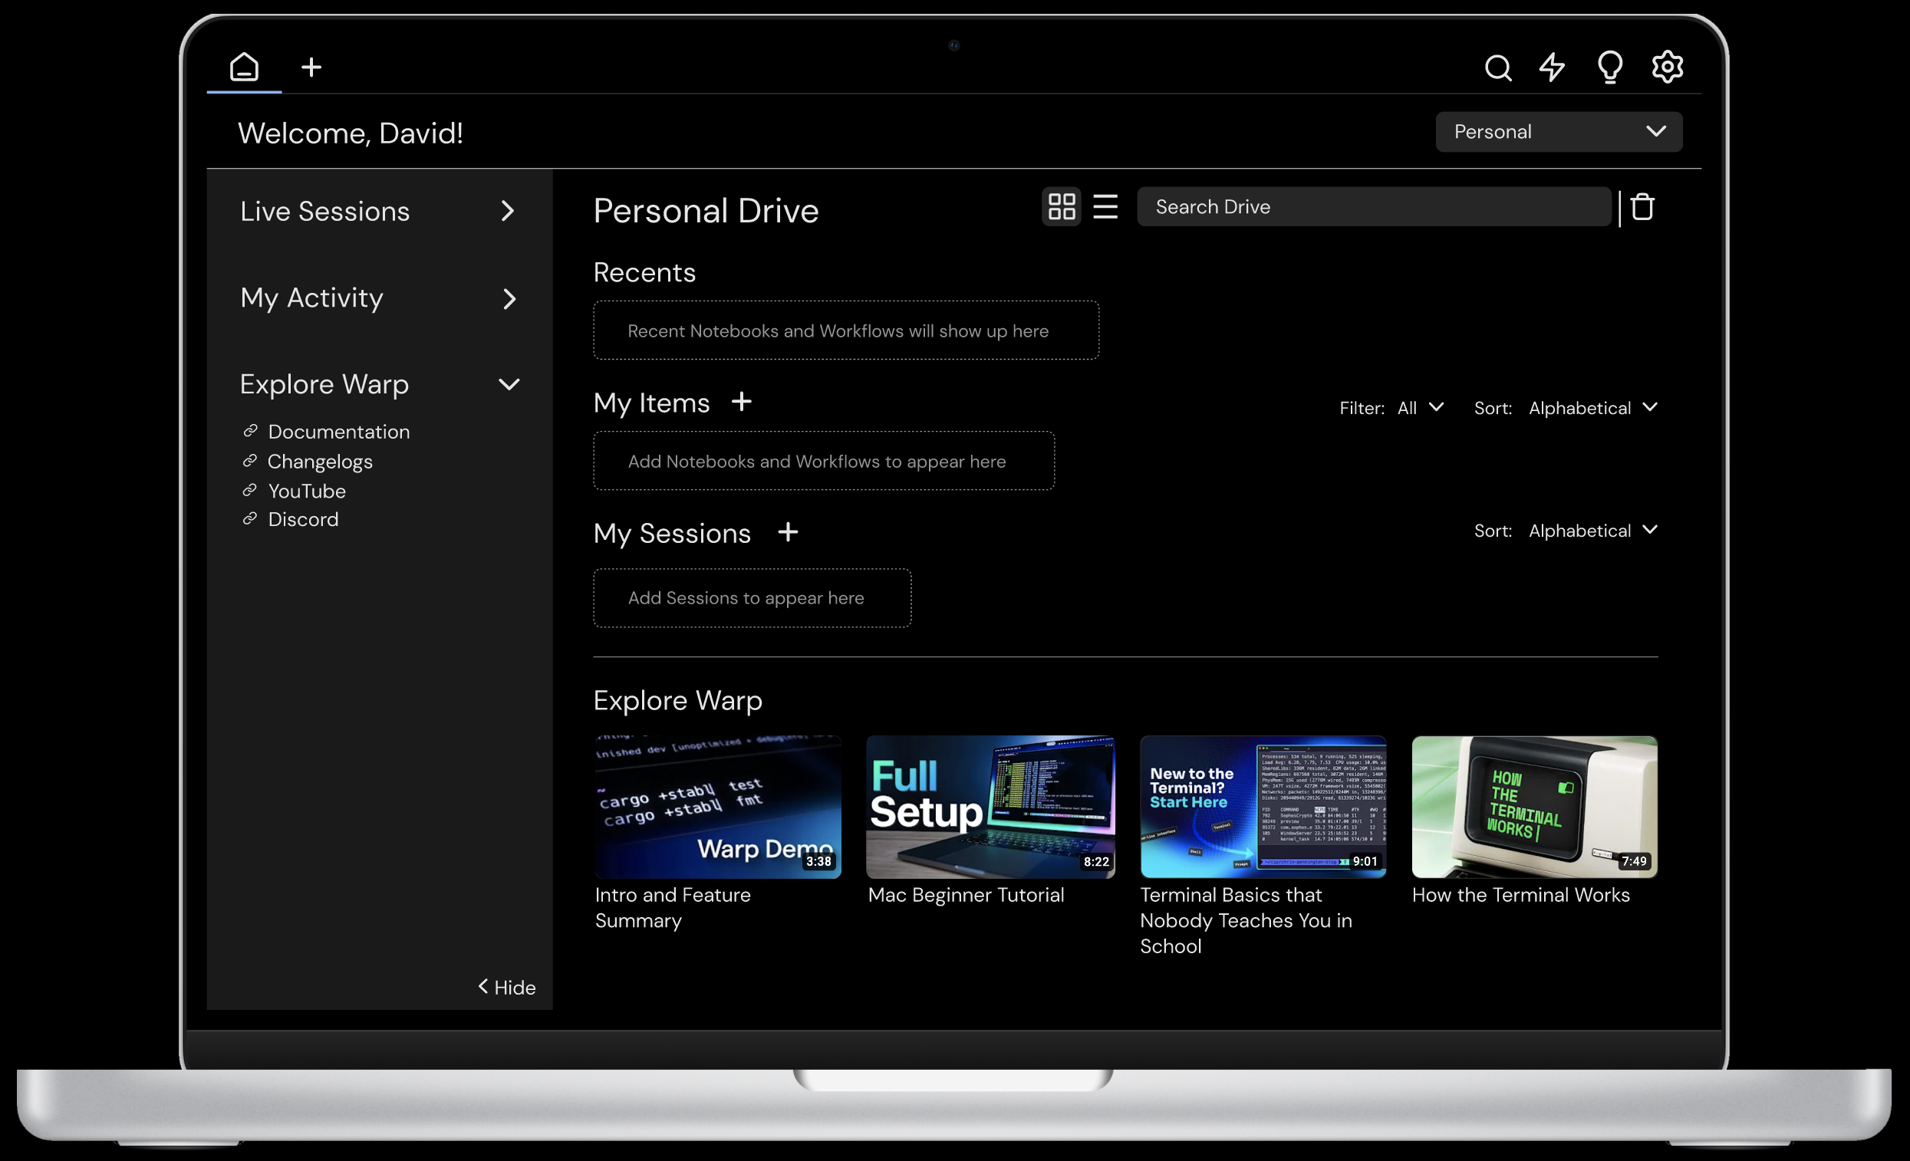This screenshot has height=1161, width=1910.
Task: Click 'Terminal Basics that Nobody Teaches' title
Action: pos(1246,921)
